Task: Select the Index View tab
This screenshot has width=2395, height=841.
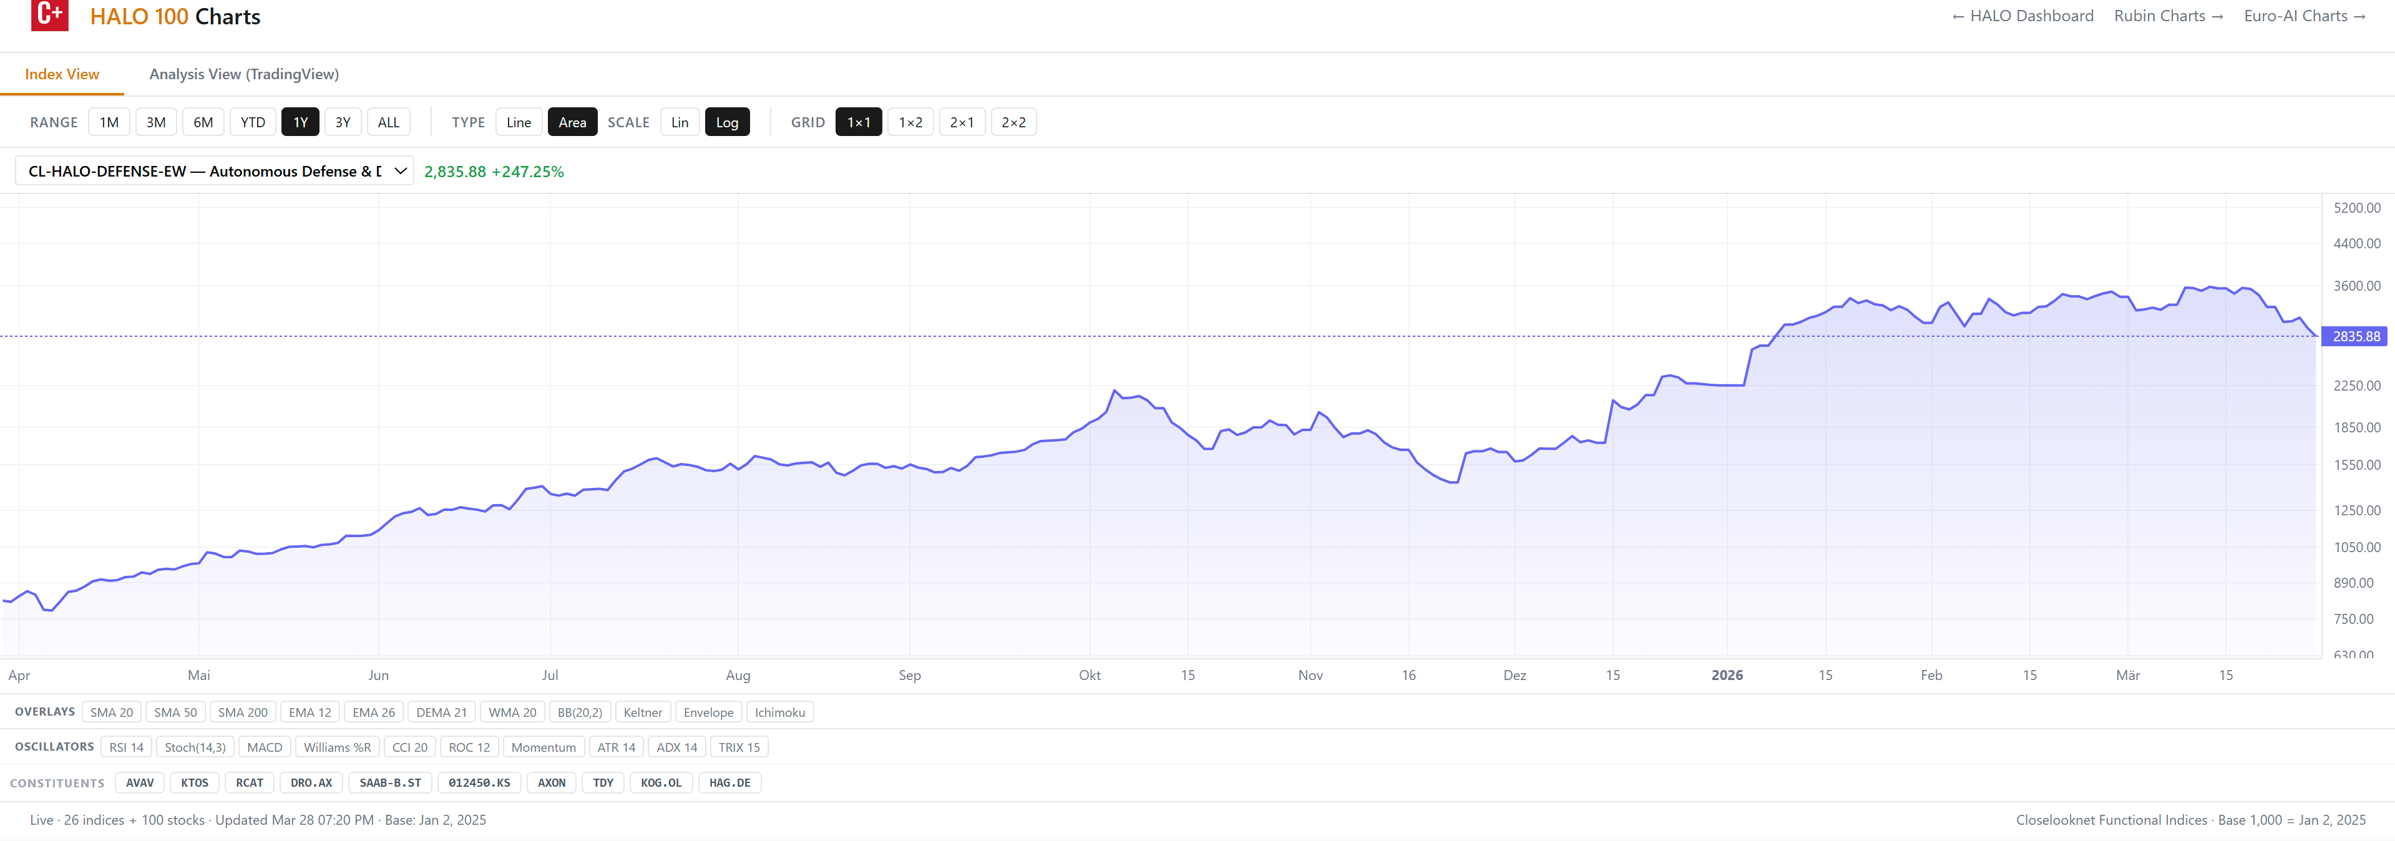Action: click(x=61, y=74)
